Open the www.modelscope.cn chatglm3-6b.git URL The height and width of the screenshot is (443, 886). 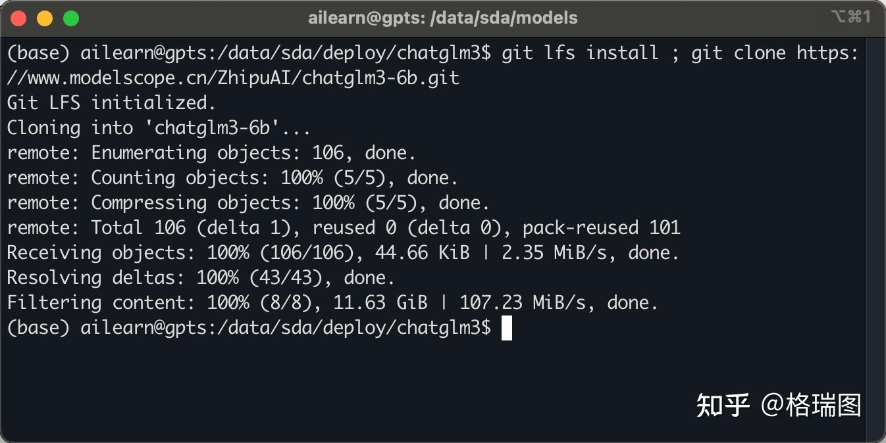click(233, 78)
